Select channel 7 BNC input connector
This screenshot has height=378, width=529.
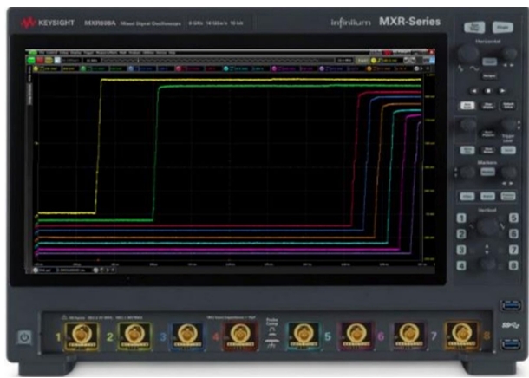409,336
